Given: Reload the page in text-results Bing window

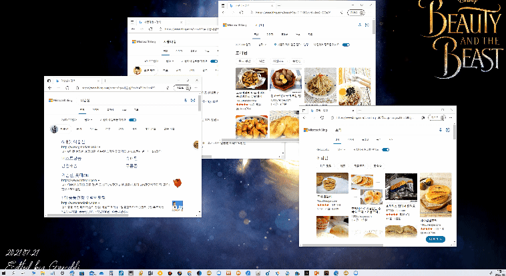Looking at the screenshot, I should click(67, 88).
